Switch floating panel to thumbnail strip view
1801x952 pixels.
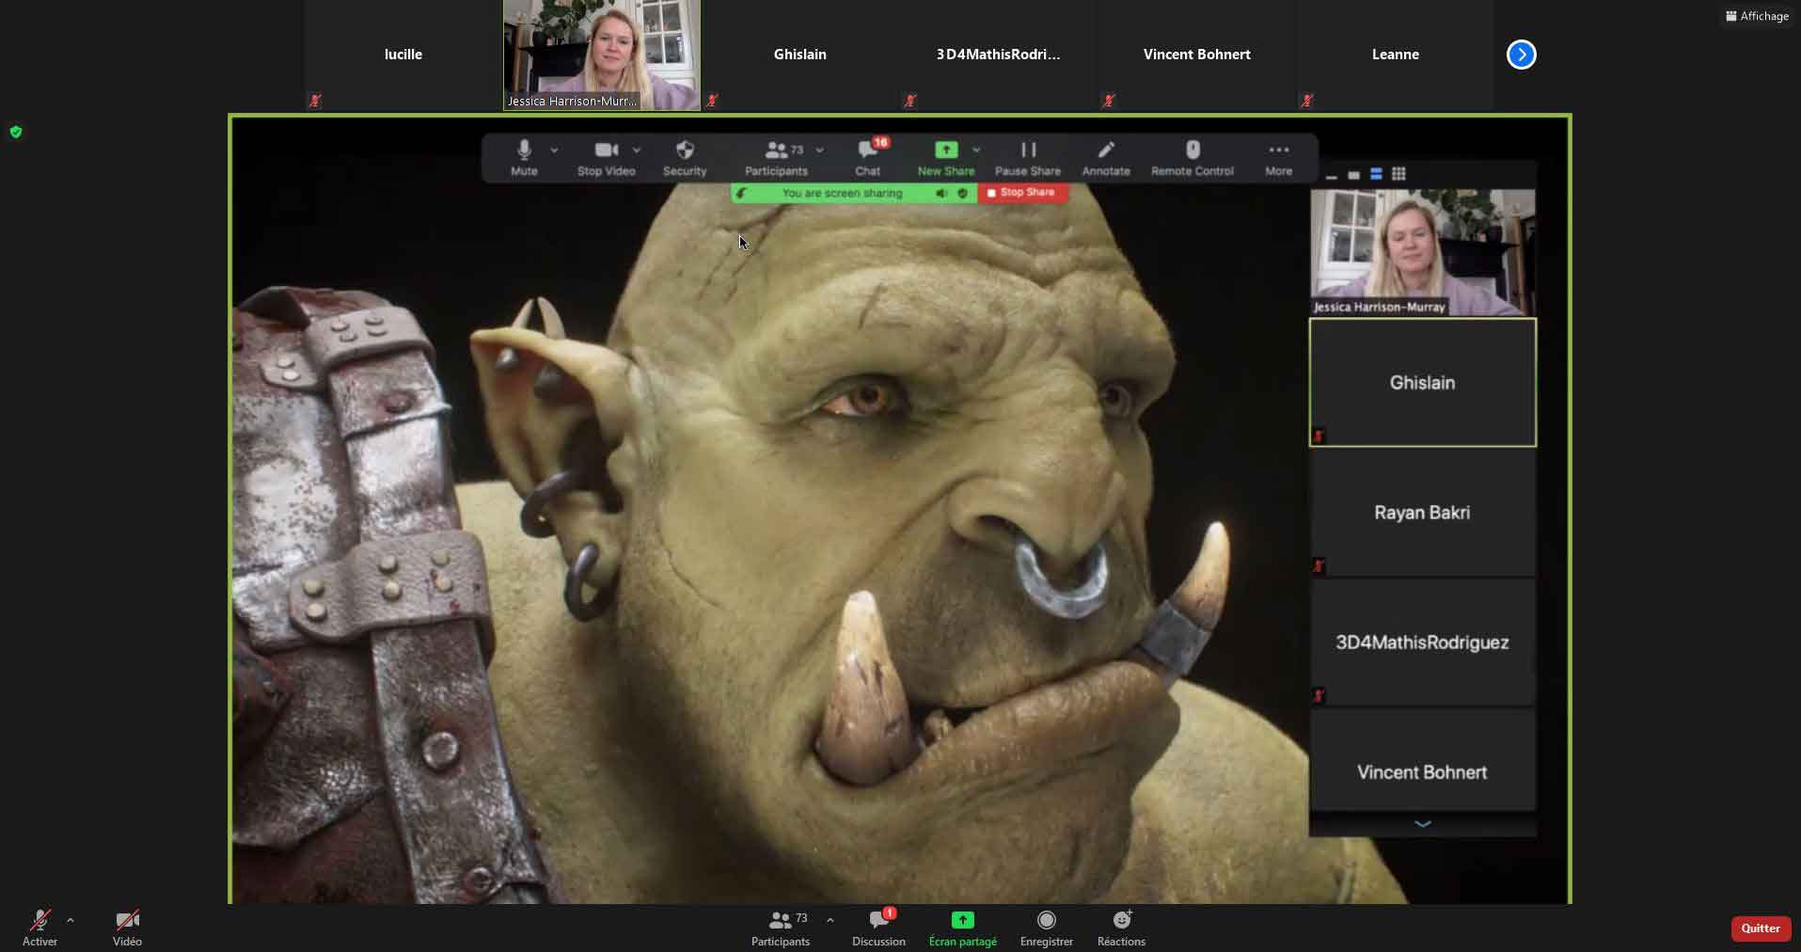click(x=1376, y=174)
